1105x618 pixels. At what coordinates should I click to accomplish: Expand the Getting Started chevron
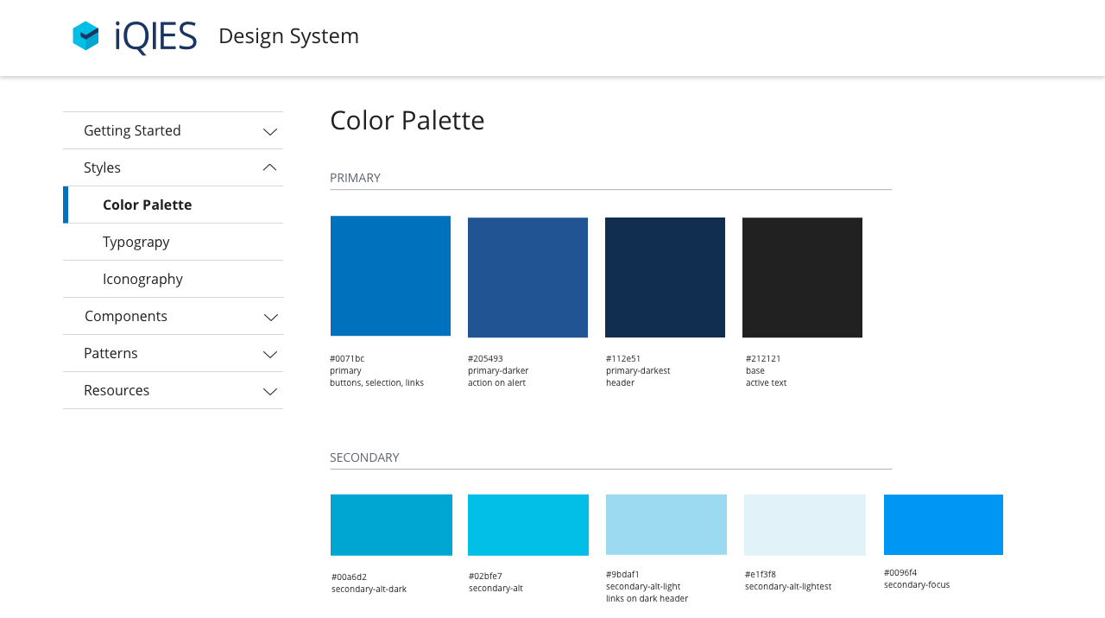tap(270, 131)
